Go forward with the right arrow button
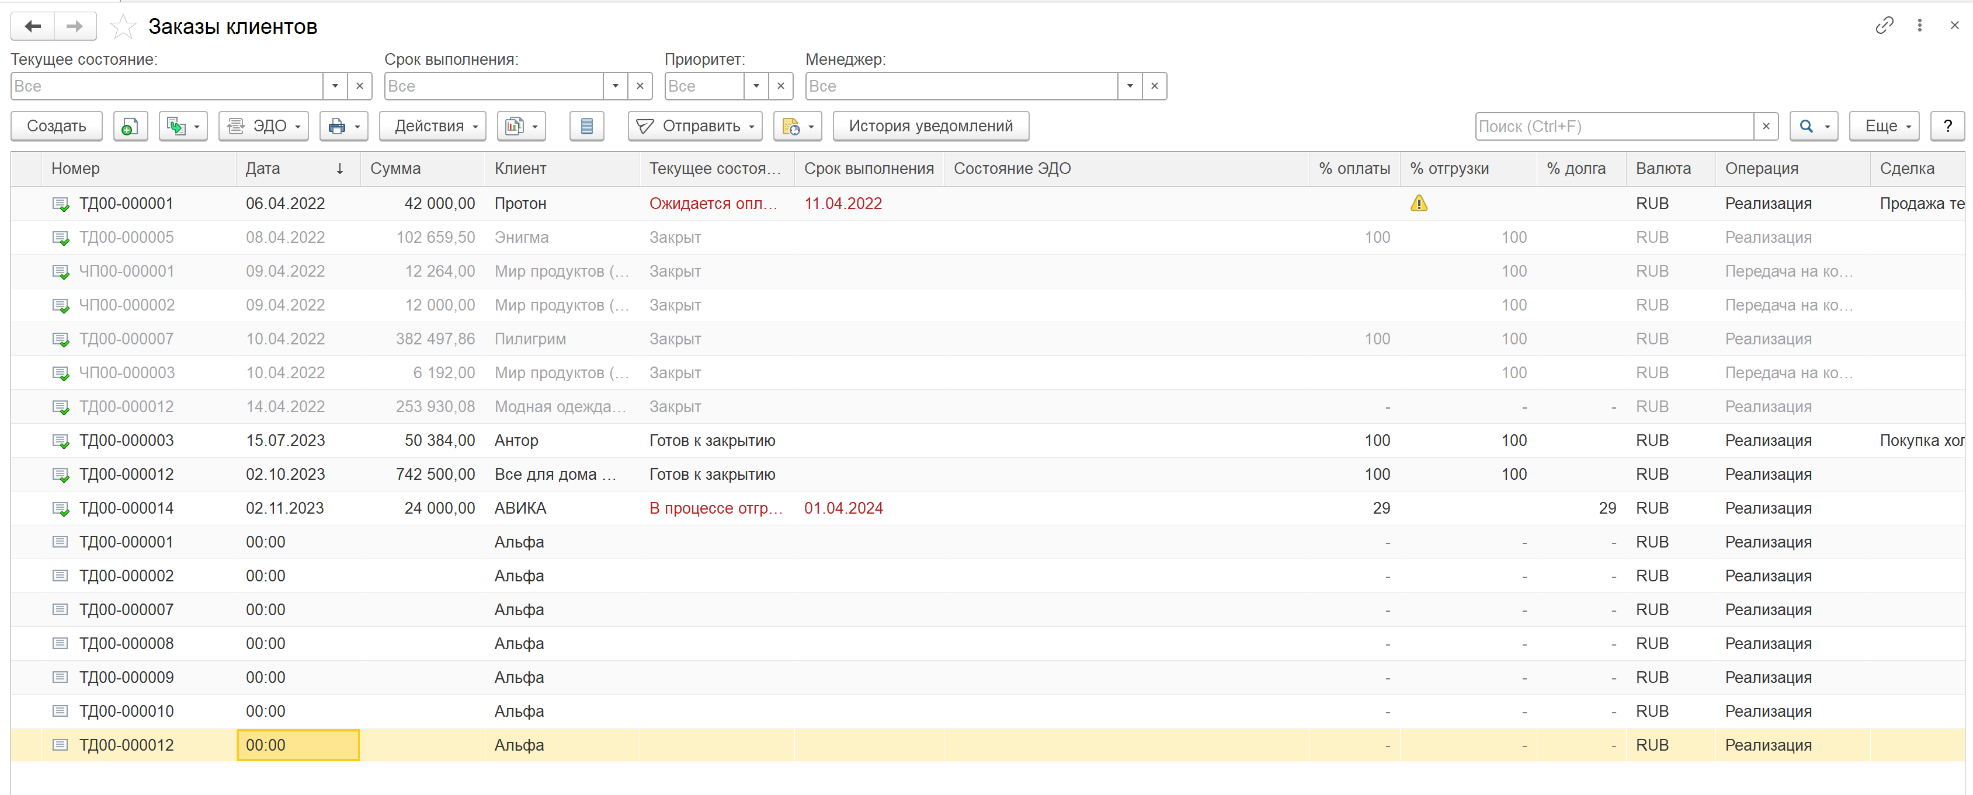Image resolution: width=1973 pixels, height=795 pixels. pos(75,27)
